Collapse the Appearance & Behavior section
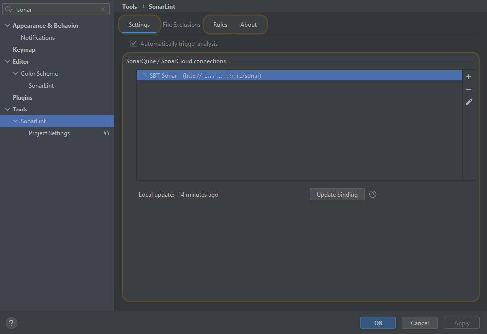This screenshot has height=334, width=487. [x=7, y=26]
